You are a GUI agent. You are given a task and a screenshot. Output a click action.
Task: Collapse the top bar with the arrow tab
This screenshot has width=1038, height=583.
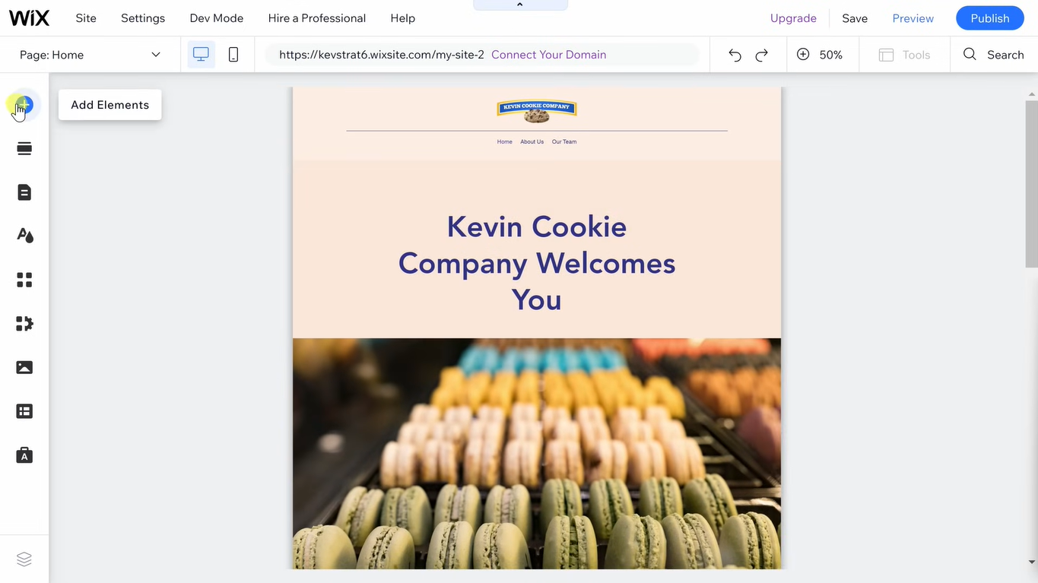(520, 5)
